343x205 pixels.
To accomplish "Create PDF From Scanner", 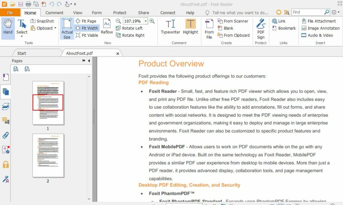I will point(233,21).
